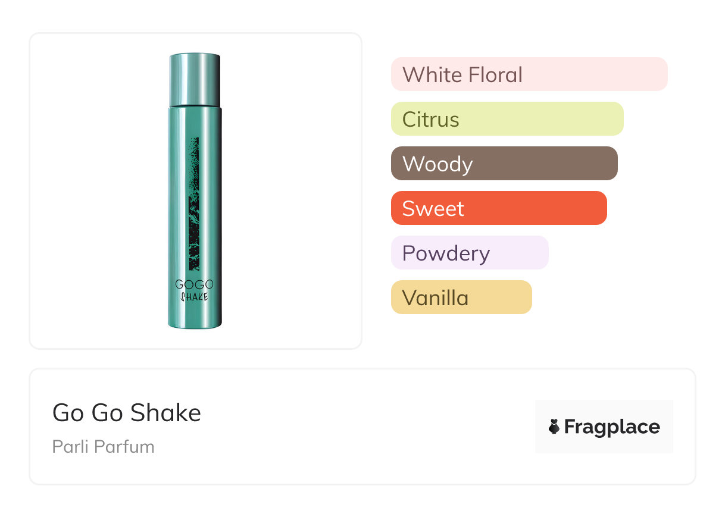Click the gray Fragplace badge background
Screen dimensions: 725x514
coord(604,409)
